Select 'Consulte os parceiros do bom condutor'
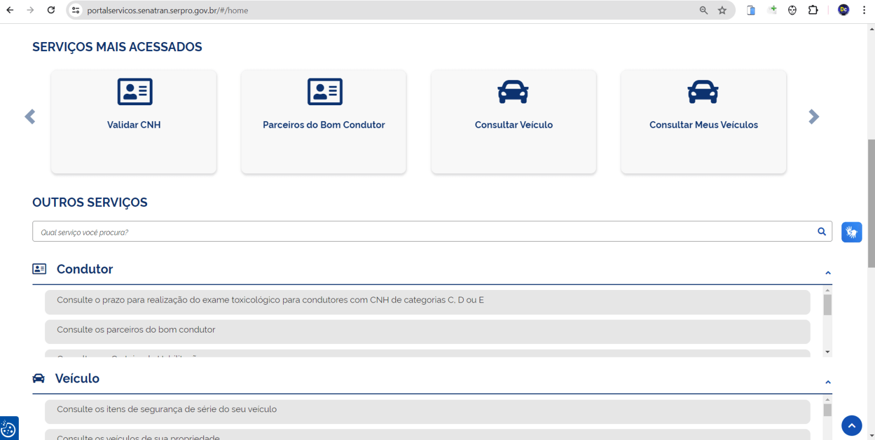 tap(427, 330)
